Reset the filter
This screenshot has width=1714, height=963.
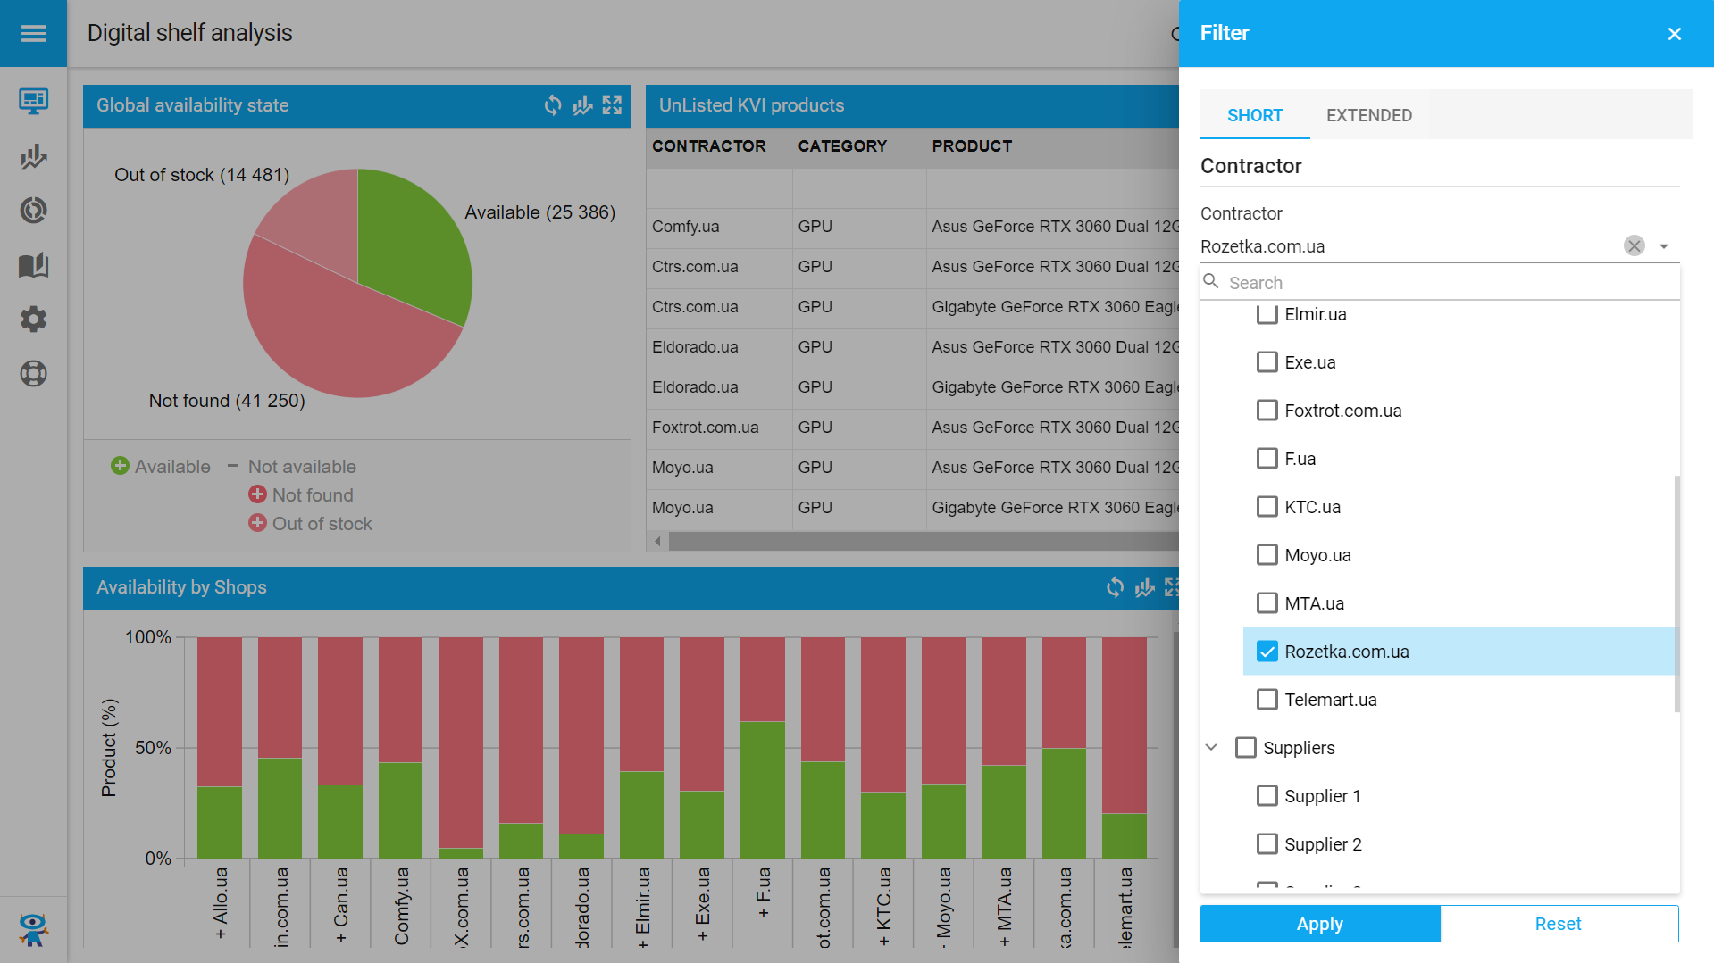pyautogui.click(x=1558, y=924)
